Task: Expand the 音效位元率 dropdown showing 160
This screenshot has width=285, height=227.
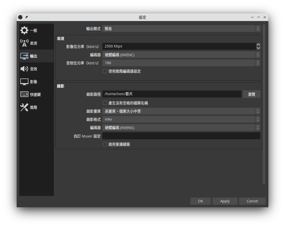Action: (181, 63)
